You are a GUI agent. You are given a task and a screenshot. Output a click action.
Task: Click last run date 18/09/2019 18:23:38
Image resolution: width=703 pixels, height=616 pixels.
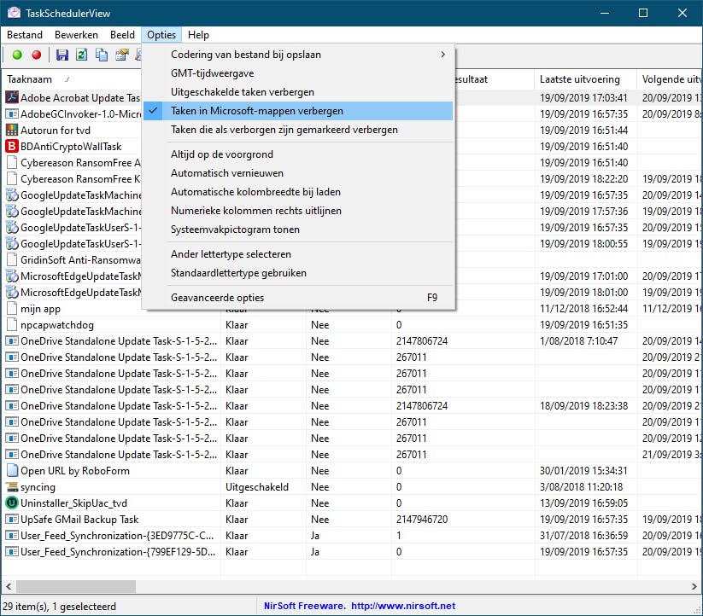tap(583, 405)
